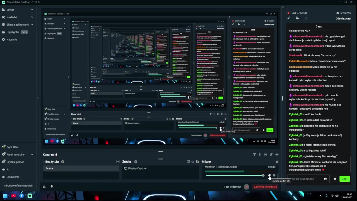Open Wi-Fi network tray icon
This screenshot has height=201, width=357.
[332, 196]
